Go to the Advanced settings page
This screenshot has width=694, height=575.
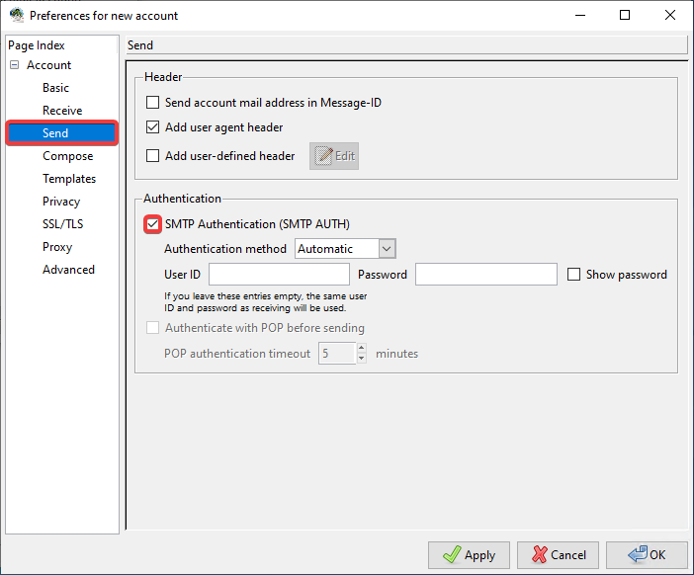coord(68,270)
